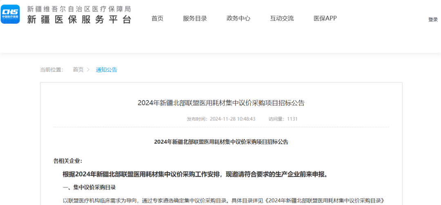
Task: Click the 一、集中议价采购目录 section heading
Action: tap(89, 187)
